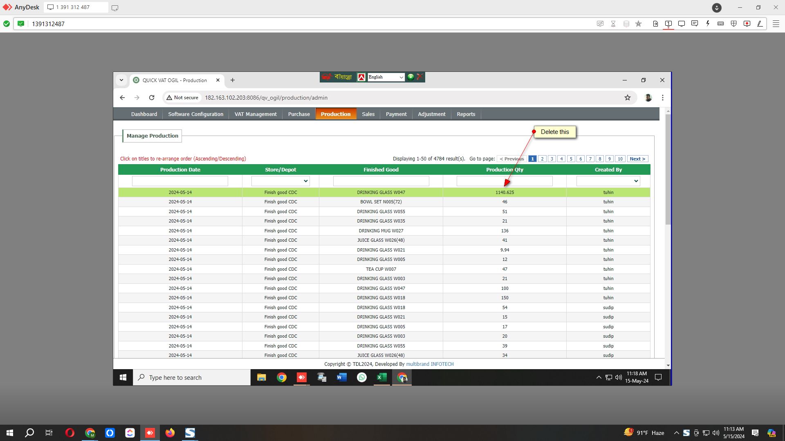
Task: Click the AnyDesk actions lightning icon
Action: point(708,24)
